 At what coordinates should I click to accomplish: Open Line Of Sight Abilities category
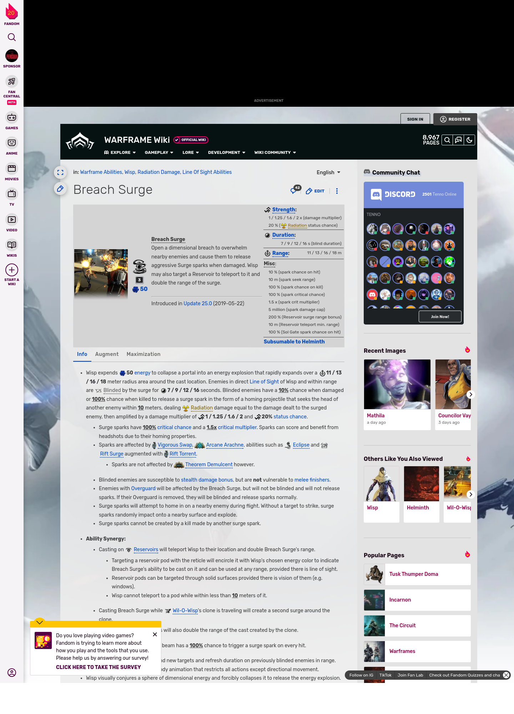coord(207,172)
